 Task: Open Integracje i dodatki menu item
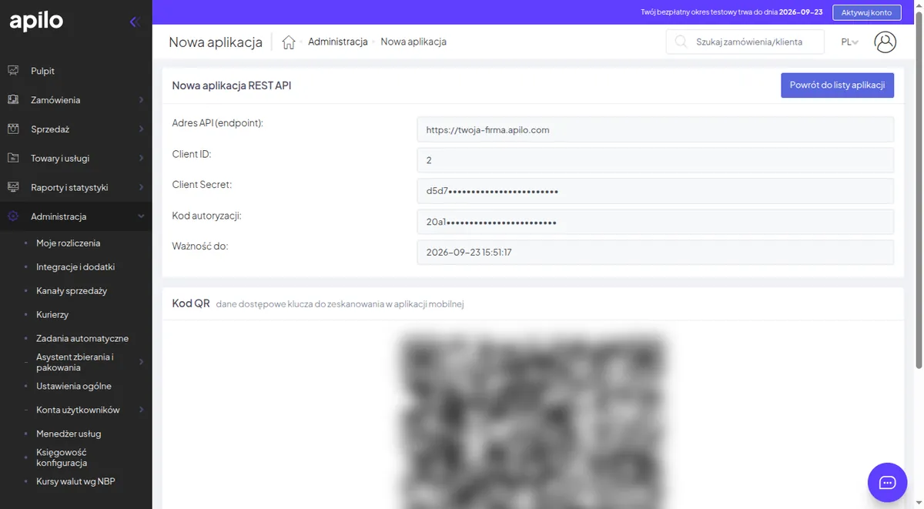click(x=75, y=267)
